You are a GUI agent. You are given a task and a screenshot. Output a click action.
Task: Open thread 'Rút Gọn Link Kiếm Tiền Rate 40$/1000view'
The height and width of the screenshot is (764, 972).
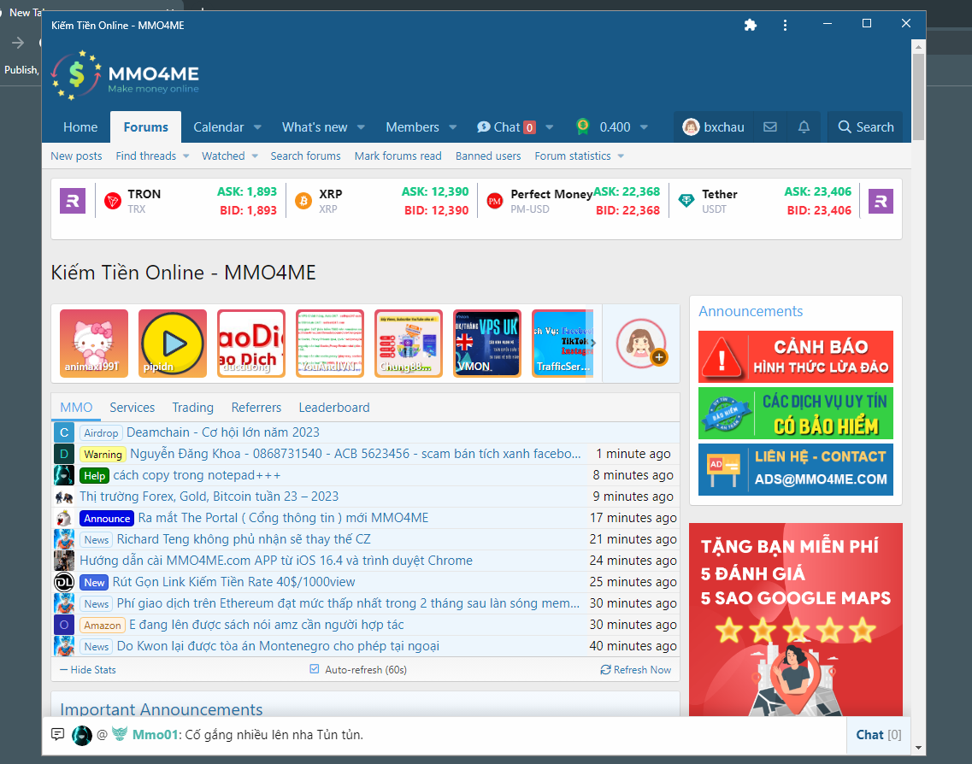[x=233, y=582]
